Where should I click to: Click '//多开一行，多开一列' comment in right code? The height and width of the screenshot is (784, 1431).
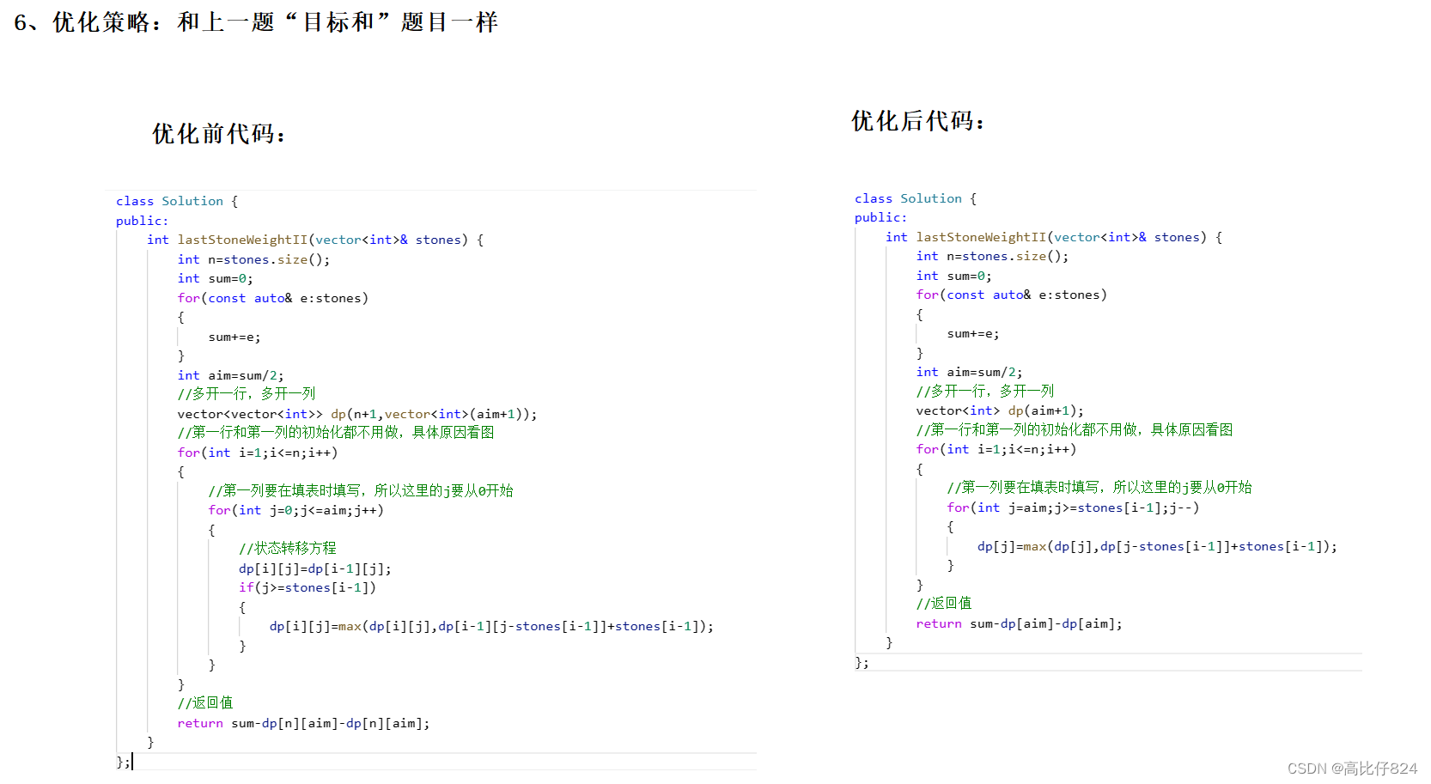(x=985, y=391)
